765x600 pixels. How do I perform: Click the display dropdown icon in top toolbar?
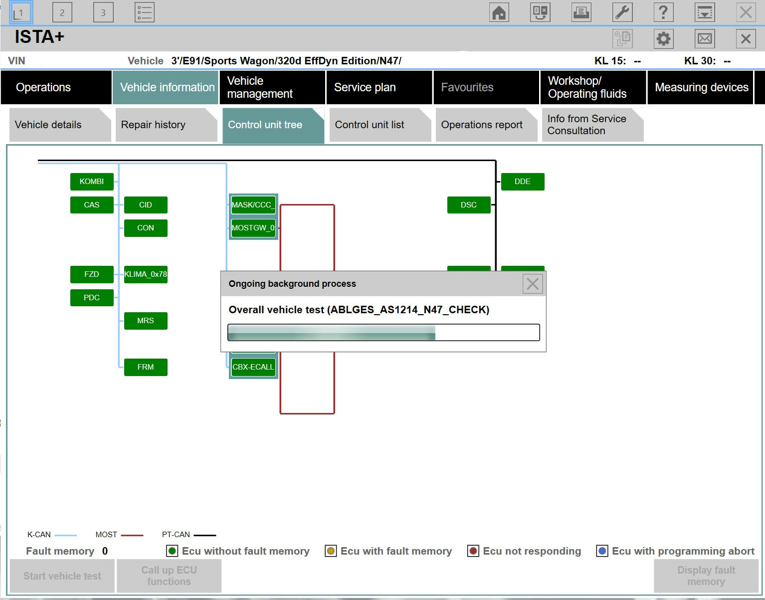705,12
